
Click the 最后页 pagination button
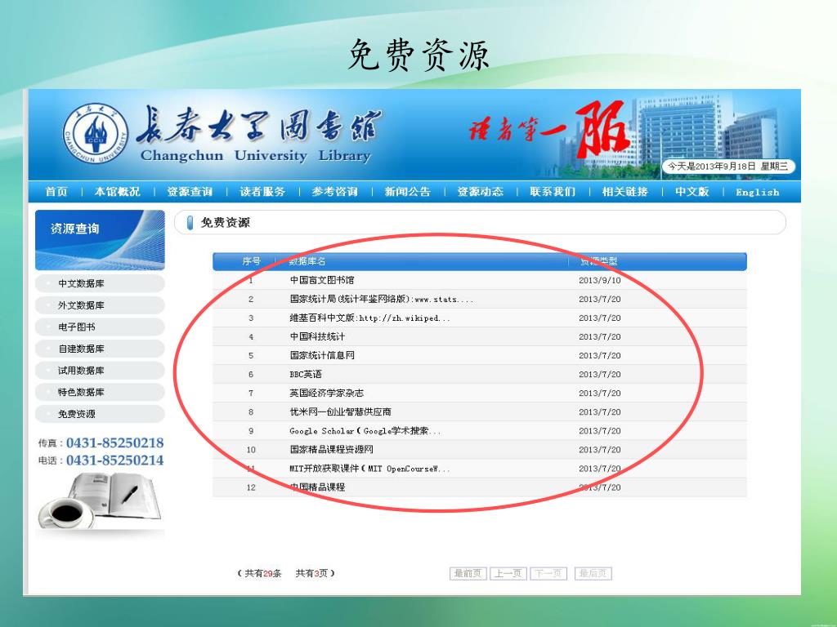tap(593, 574)
